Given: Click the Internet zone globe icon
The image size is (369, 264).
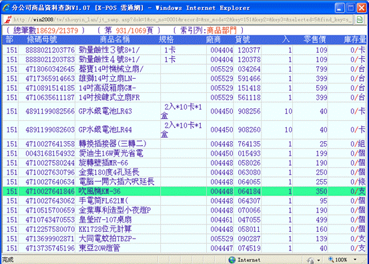Looking at the screenshot, I should [x=232, y=260].
